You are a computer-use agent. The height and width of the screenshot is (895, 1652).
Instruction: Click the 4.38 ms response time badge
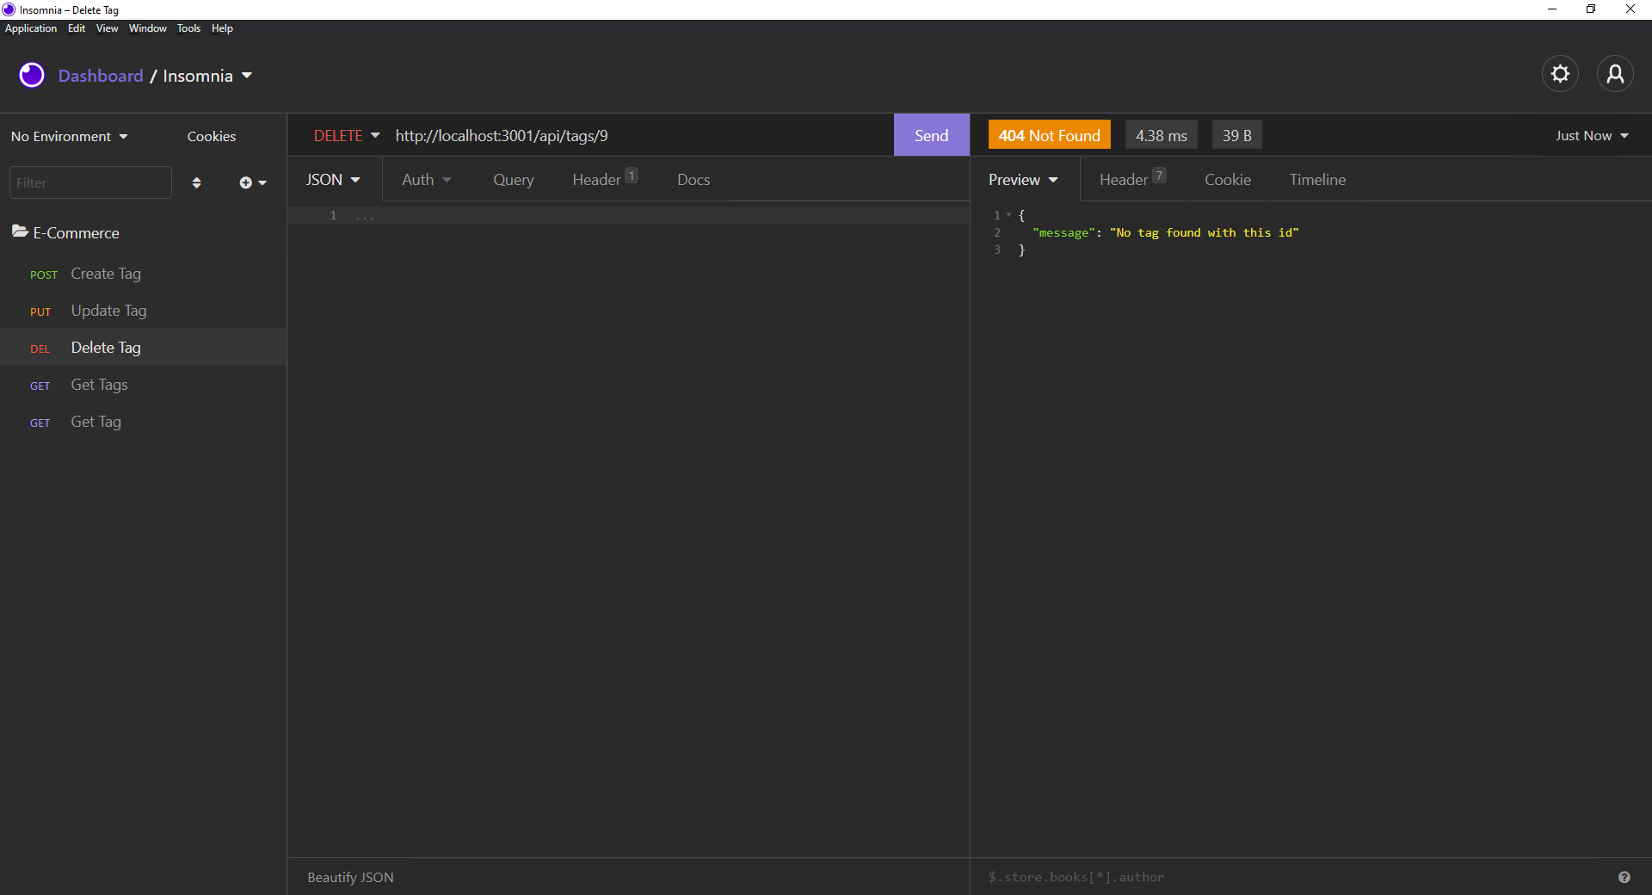pos(1161,135)
